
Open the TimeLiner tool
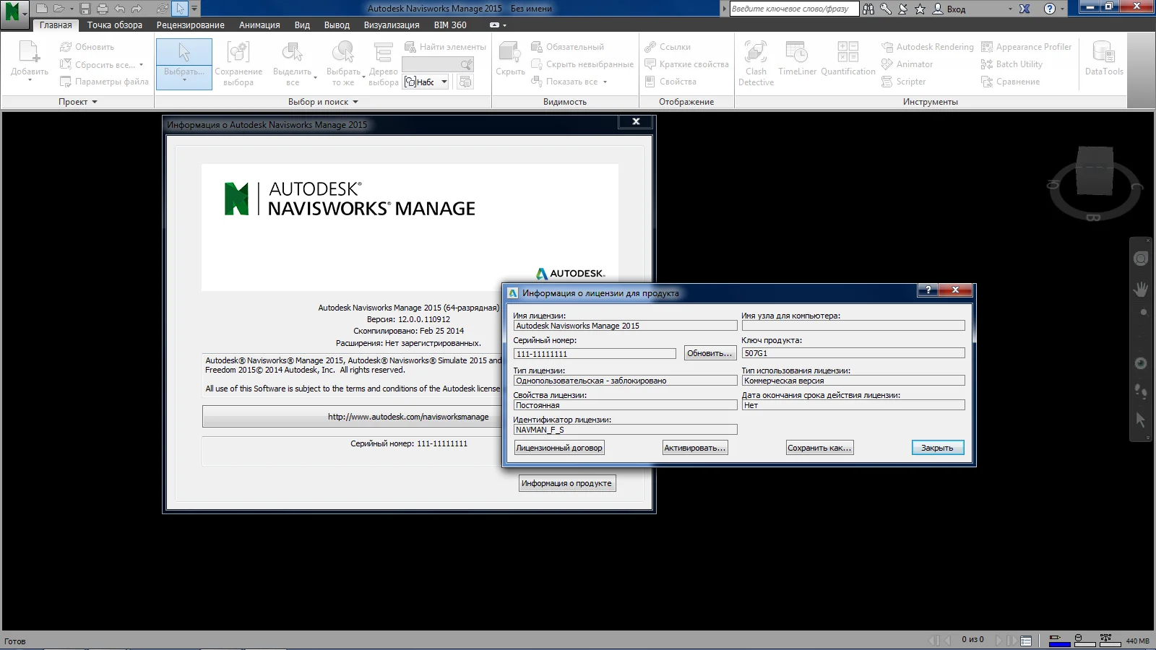797,59
